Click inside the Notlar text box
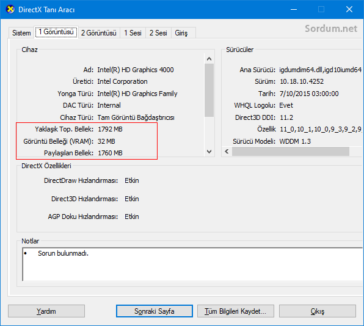This screenshot has width=364, height=326. pos(192,264)
